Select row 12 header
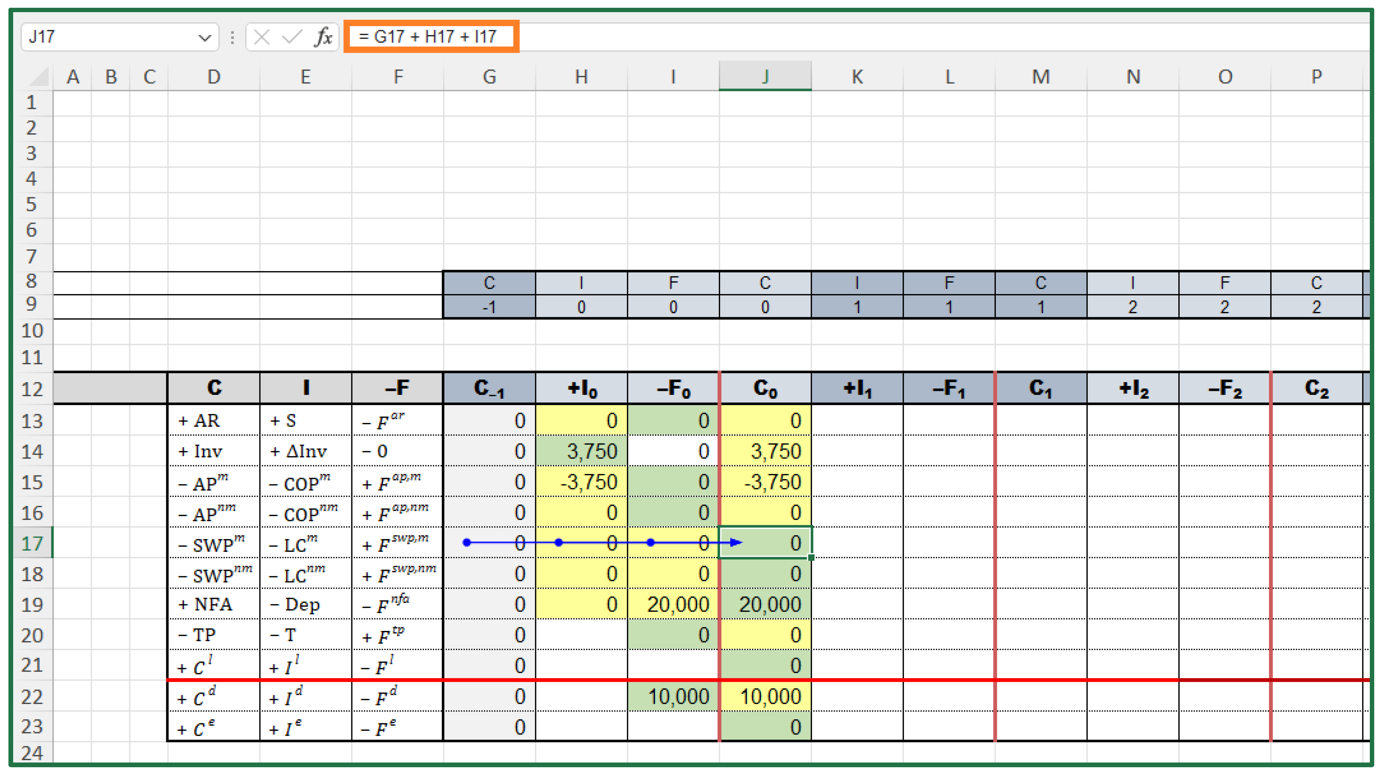Screen dimensions: 1383x775 32,388
